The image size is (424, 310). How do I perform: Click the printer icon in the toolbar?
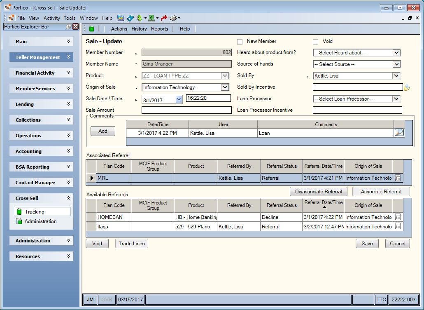click(173, 18)
